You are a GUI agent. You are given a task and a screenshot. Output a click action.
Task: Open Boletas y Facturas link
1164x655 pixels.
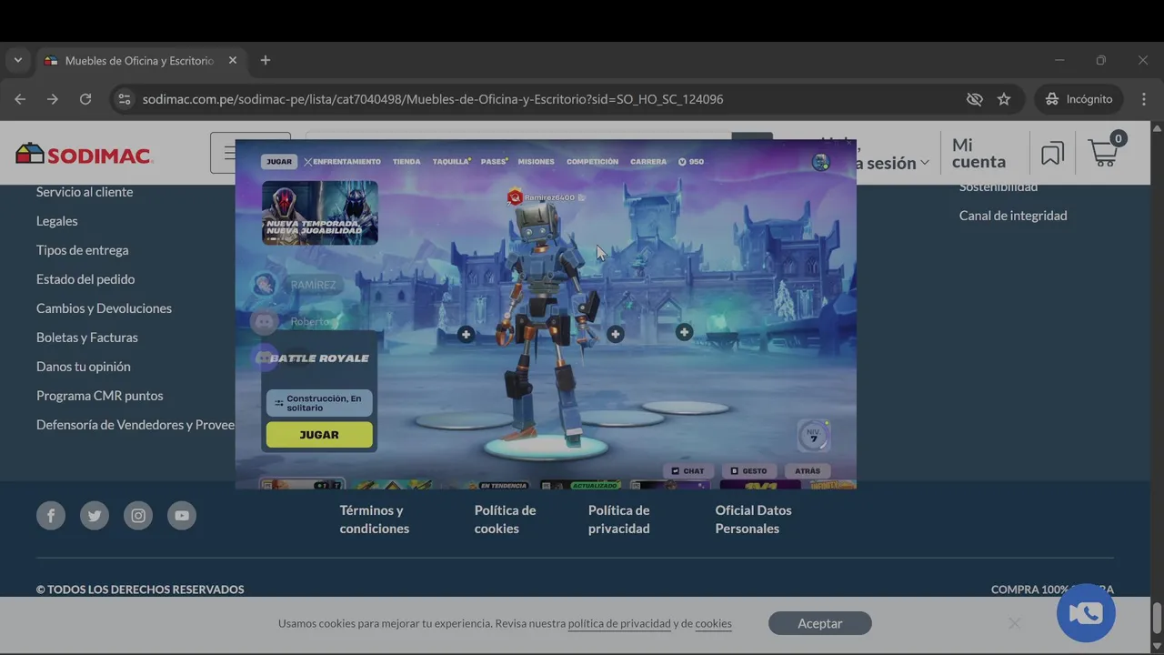[87, 338]
